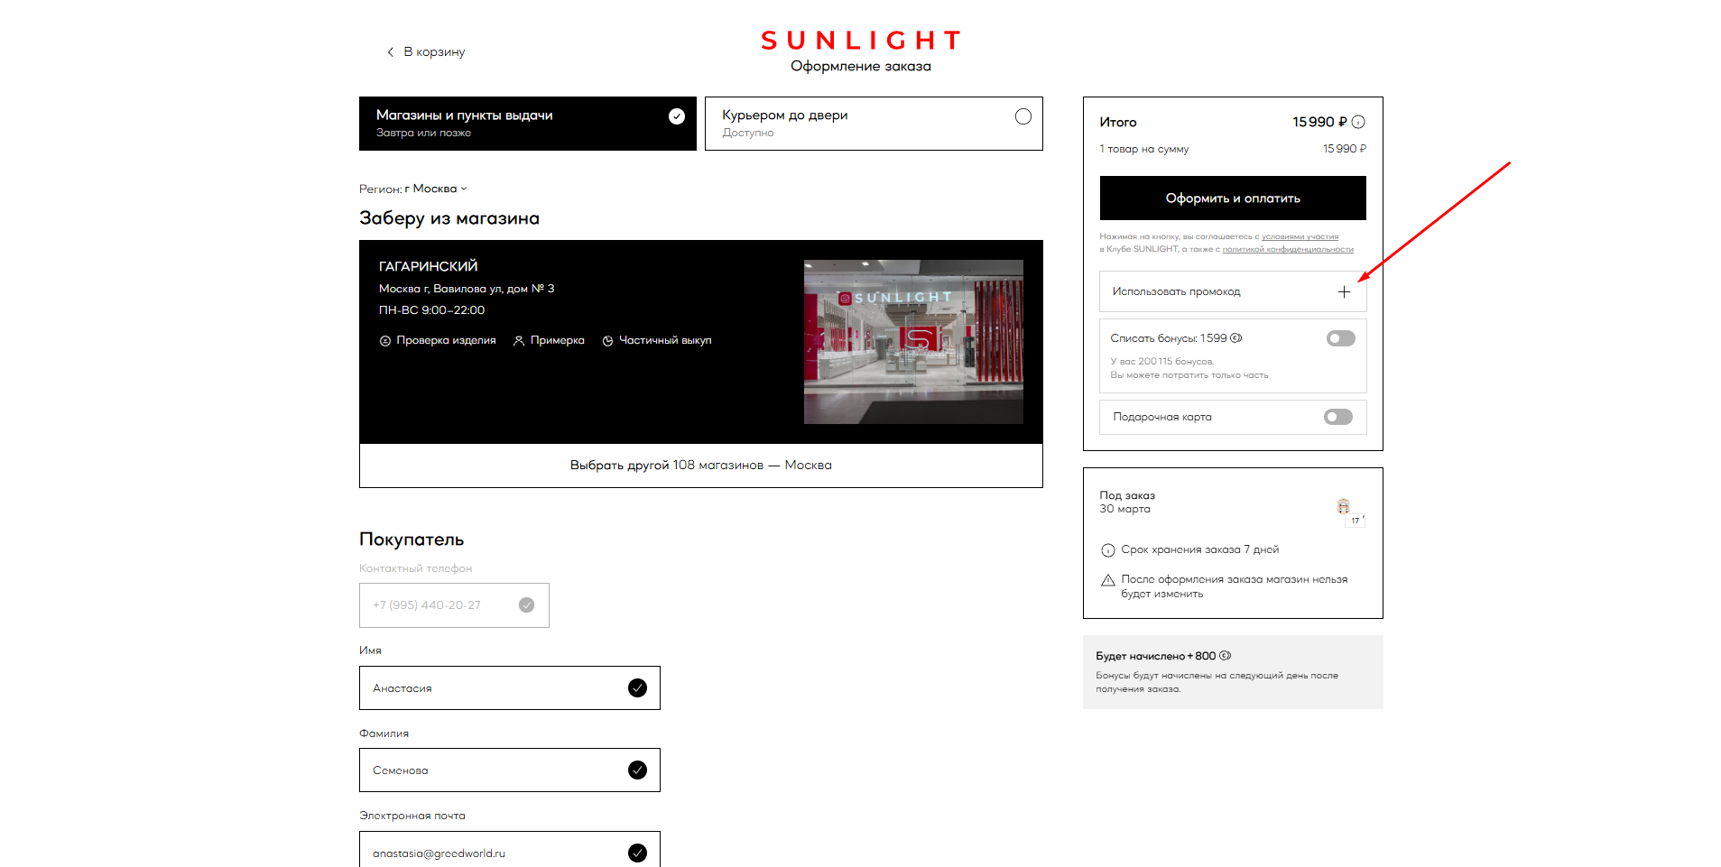
Task: Enable the Списать бонусы toggle
Action: pyautogui.click(x=1340, y=338)
